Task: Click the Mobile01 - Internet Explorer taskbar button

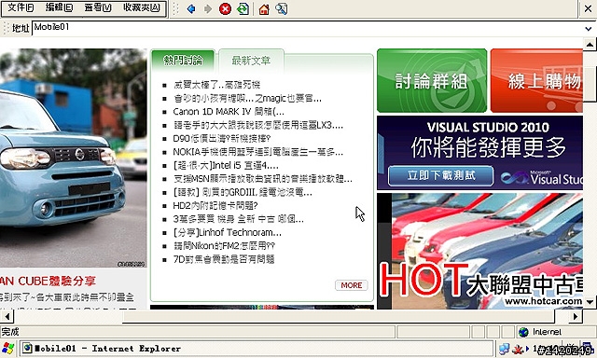Action: 257,349
